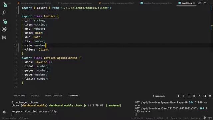Split the terminal pane
The height and width of the screenshot is (120, 213).
(x=189, y=96)
